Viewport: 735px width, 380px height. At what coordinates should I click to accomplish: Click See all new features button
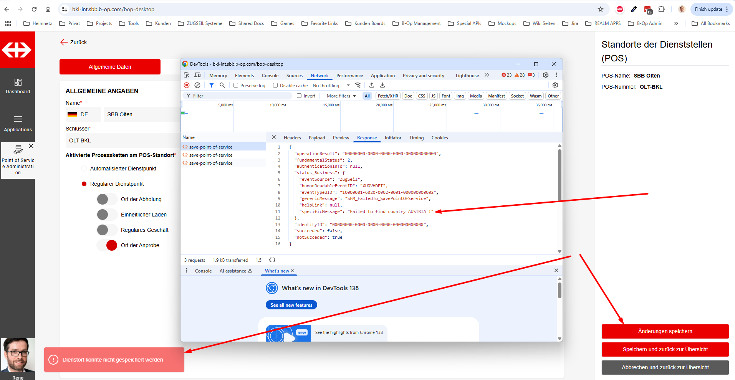point(291,305)
